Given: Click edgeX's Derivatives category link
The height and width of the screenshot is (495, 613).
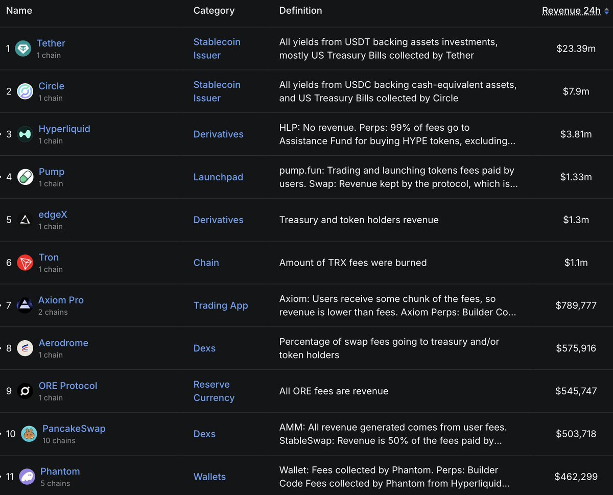Looking at the screenshot, I should click(219, 220).
